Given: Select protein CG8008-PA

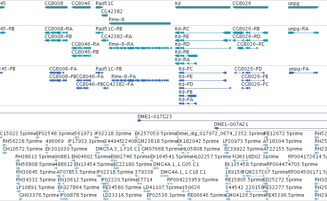Looking at the screenshot, I should (63, 69).
